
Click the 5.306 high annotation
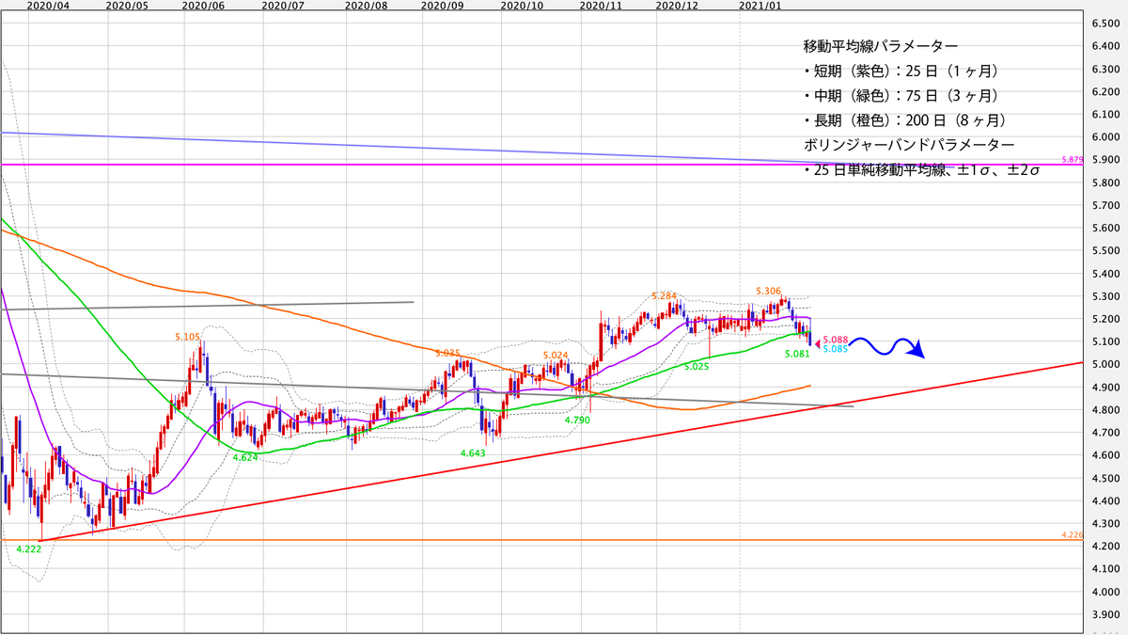[x=769, y=292]
